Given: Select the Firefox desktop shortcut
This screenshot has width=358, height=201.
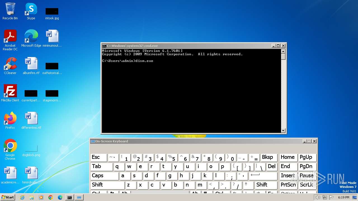Looking at the screenshot, I should tap(10, 121).
